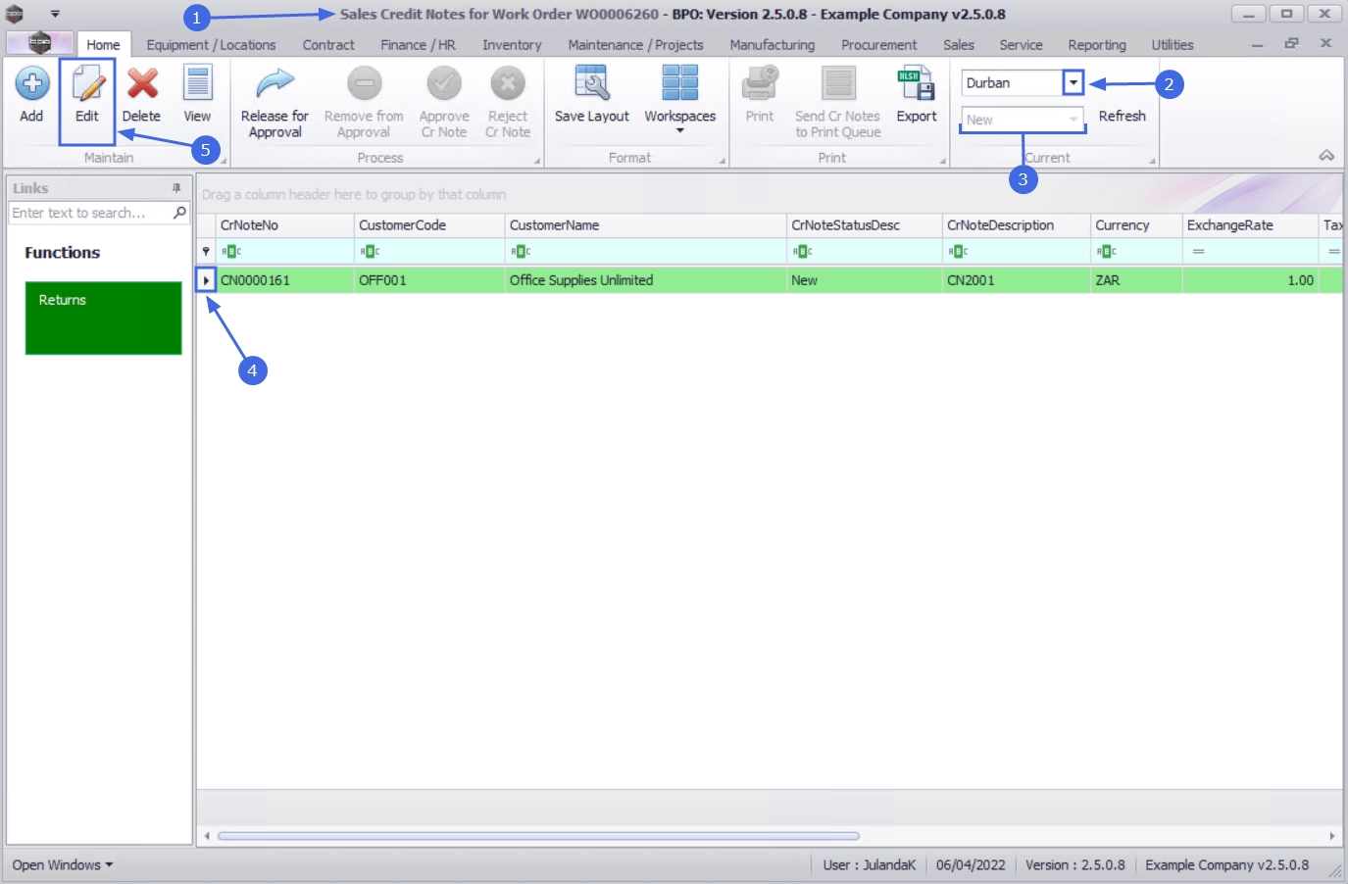
Task: Expand the CN0000161 row indicator arrow
Action: point(206,280)
